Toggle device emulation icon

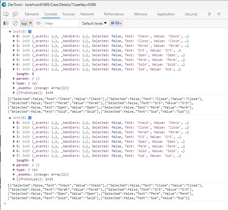pos(15,14)
